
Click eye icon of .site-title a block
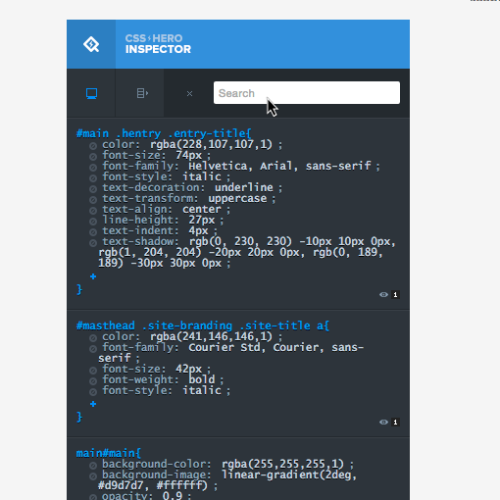383,423
